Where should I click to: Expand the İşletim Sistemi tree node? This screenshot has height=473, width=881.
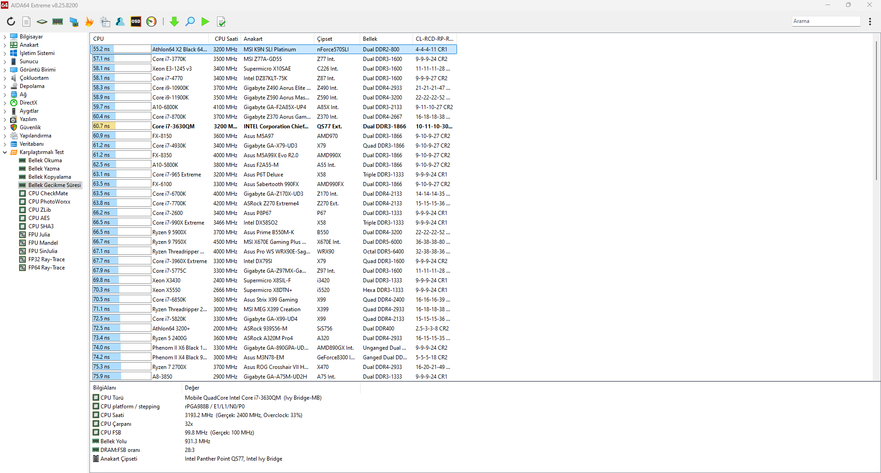pyautogui.click(x=5, y=53)
